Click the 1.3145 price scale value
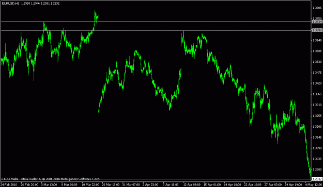The image size is (323, 187). (317, 138)
